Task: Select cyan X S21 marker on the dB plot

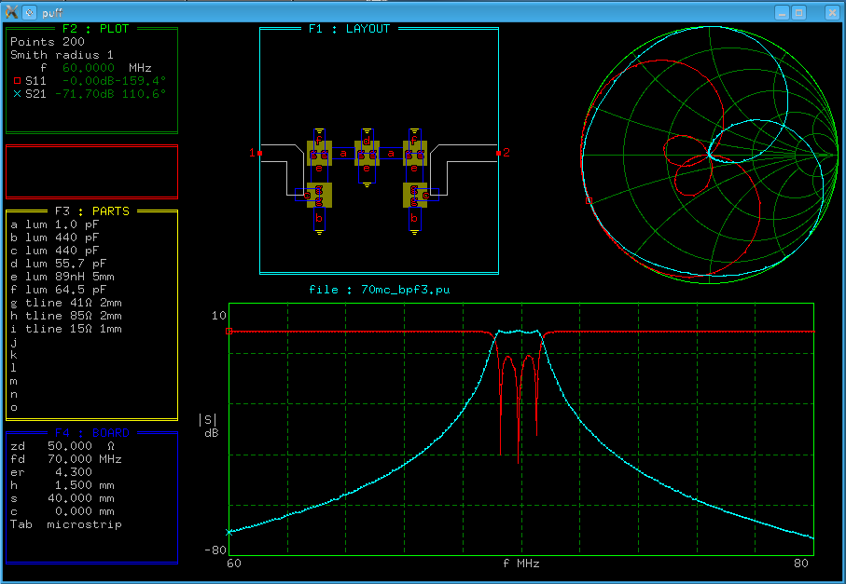Action: coord(229,532)
